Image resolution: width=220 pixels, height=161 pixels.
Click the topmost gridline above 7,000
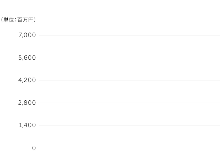130,13
